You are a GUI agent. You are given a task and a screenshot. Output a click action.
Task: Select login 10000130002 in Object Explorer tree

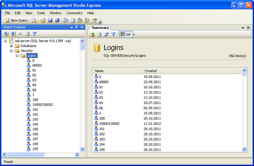point(42,105)
